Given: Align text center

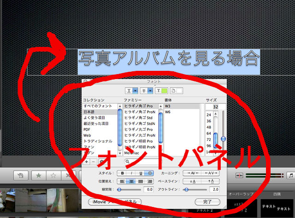Looking at the screenshot, I should tap(131, 181).
